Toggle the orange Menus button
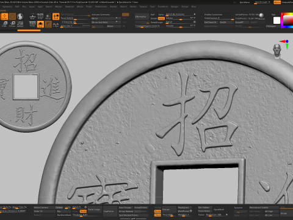This screenshot has height=220, width=293. pyautogui.click(x=277, y=2)
